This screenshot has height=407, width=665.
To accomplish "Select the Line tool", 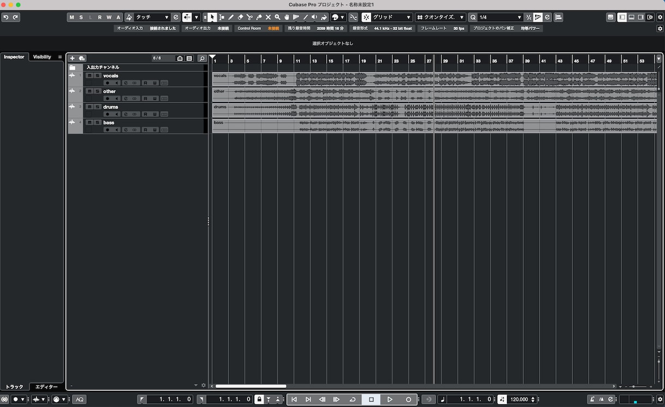I will click(305, 17).
